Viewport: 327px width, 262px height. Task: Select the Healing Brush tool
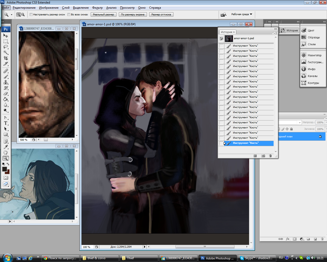click(x=6, y=71)
